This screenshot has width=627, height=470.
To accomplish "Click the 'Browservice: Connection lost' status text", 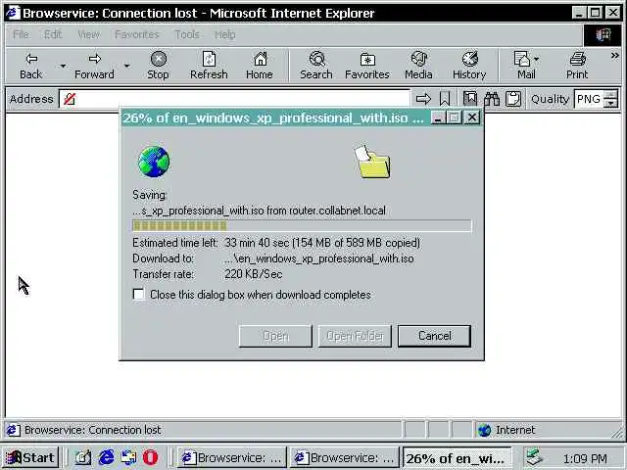I will tap(92, 430).
